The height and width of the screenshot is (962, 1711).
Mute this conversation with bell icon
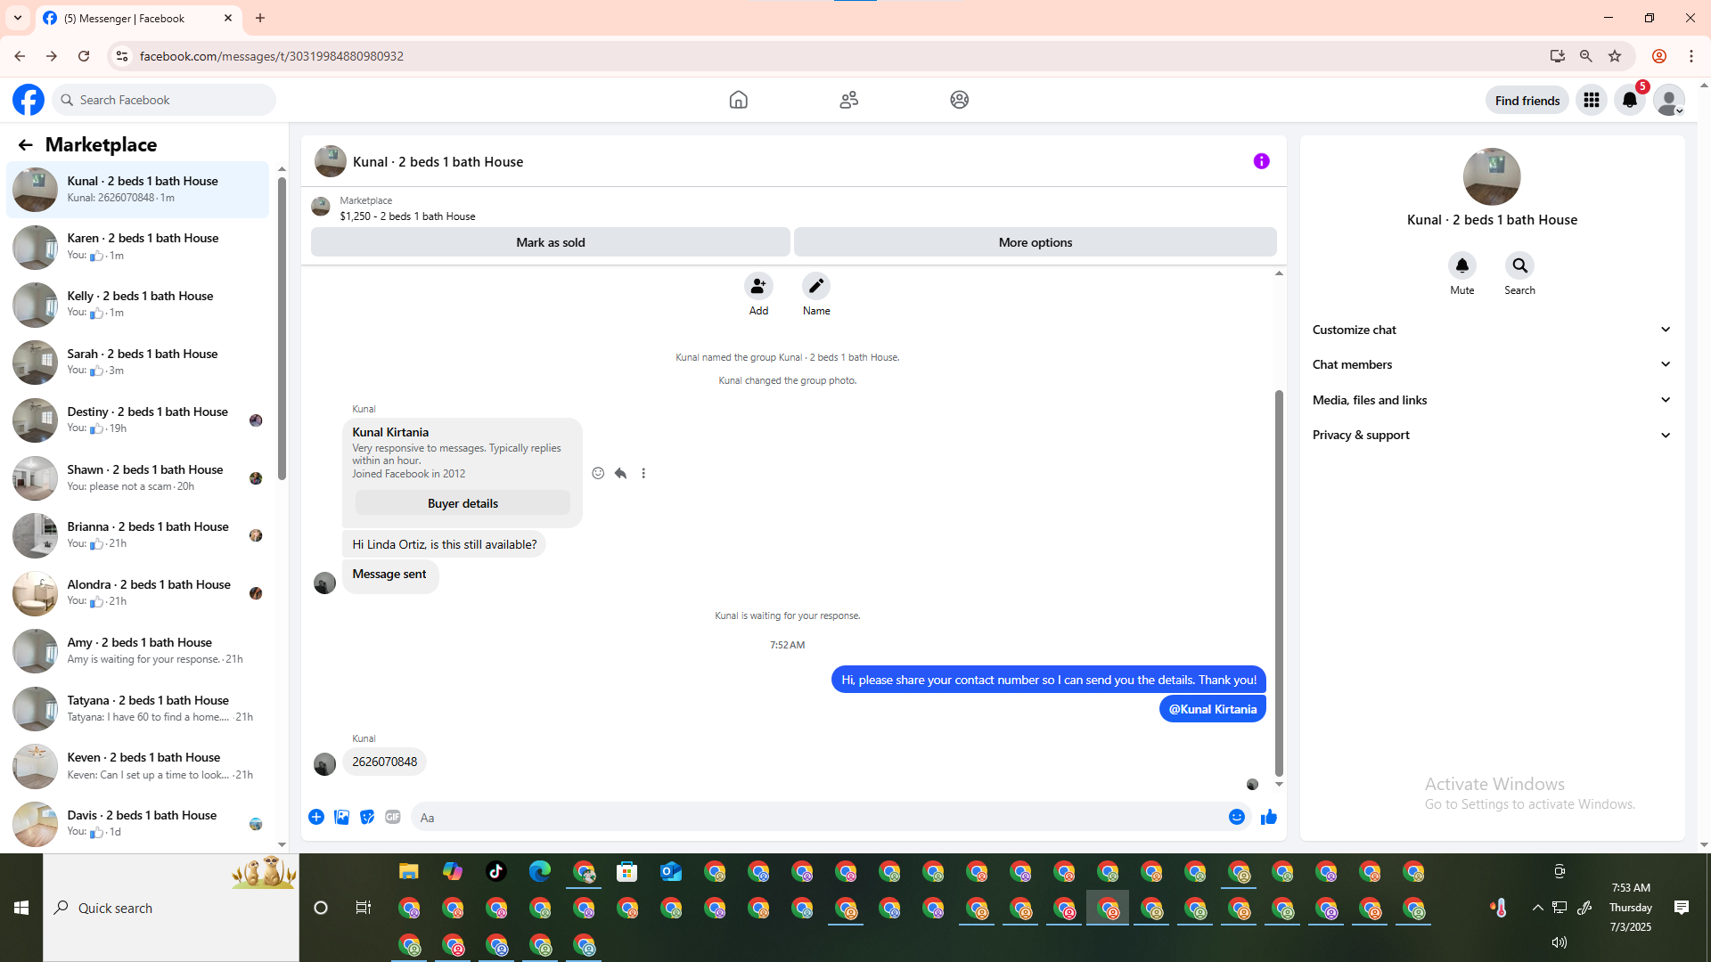click(x=1461, y=265)
